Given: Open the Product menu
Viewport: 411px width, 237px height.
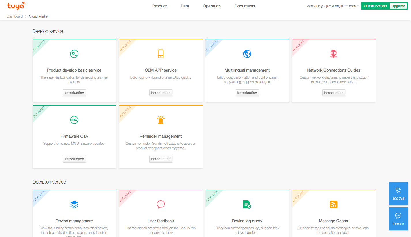Looking at the screenshot, I should click(x=160, y=6).
